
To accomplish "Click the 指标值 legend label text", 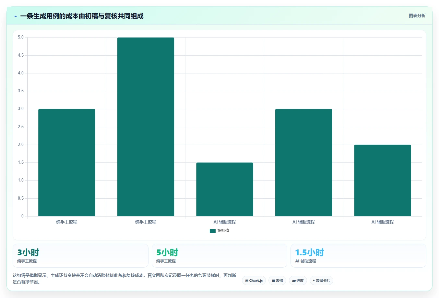I will (223, 231).
